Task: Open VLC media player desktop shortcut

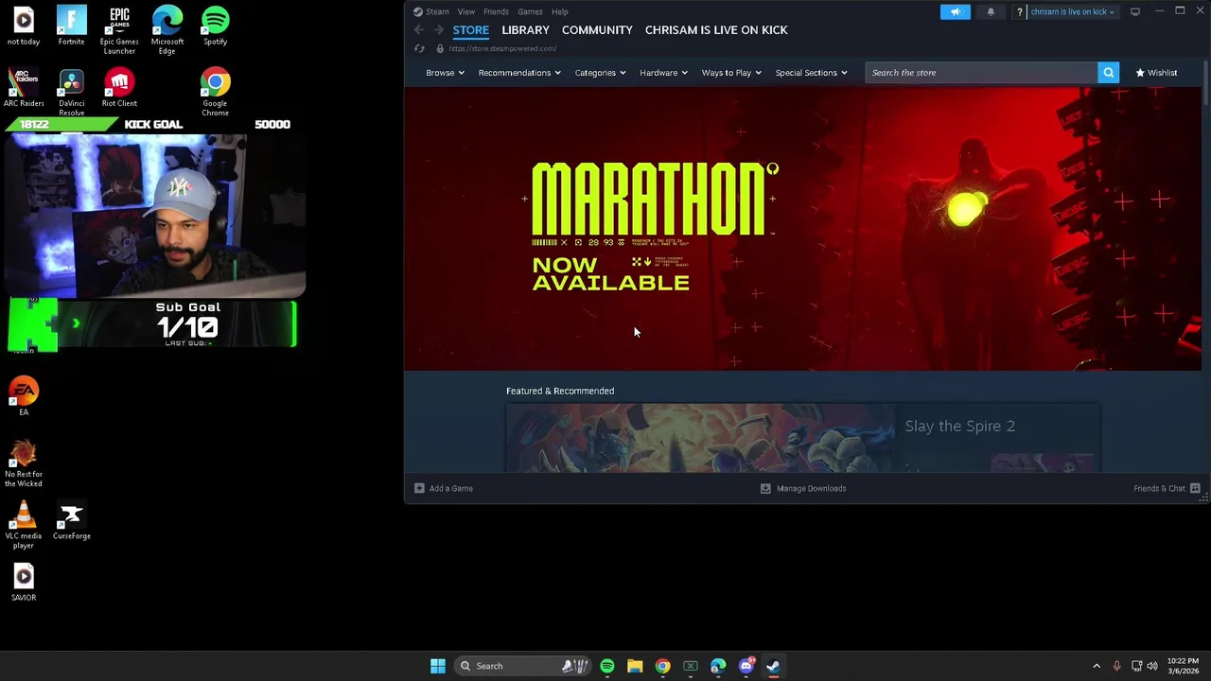Action: tap(24, 524)
